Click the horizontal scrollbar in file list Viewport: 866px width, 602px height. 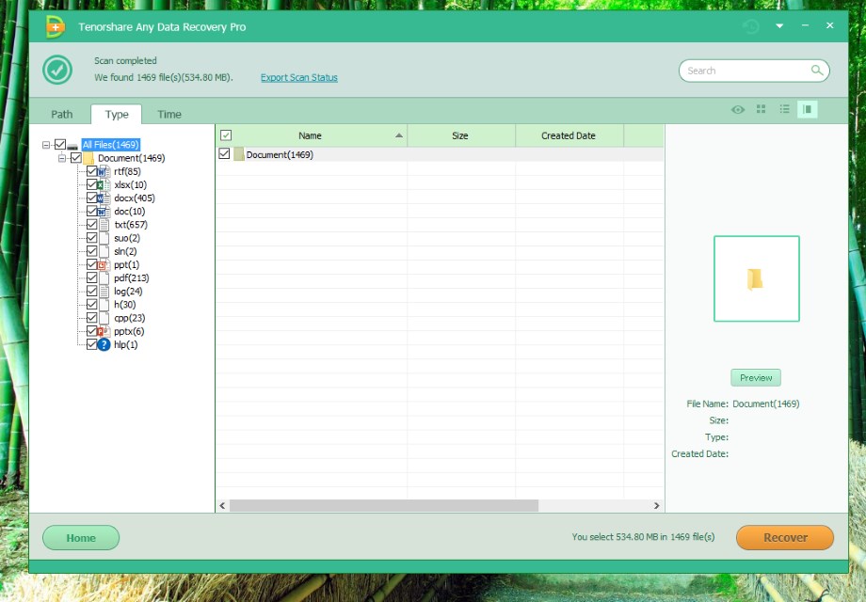[x=383, y=506]
